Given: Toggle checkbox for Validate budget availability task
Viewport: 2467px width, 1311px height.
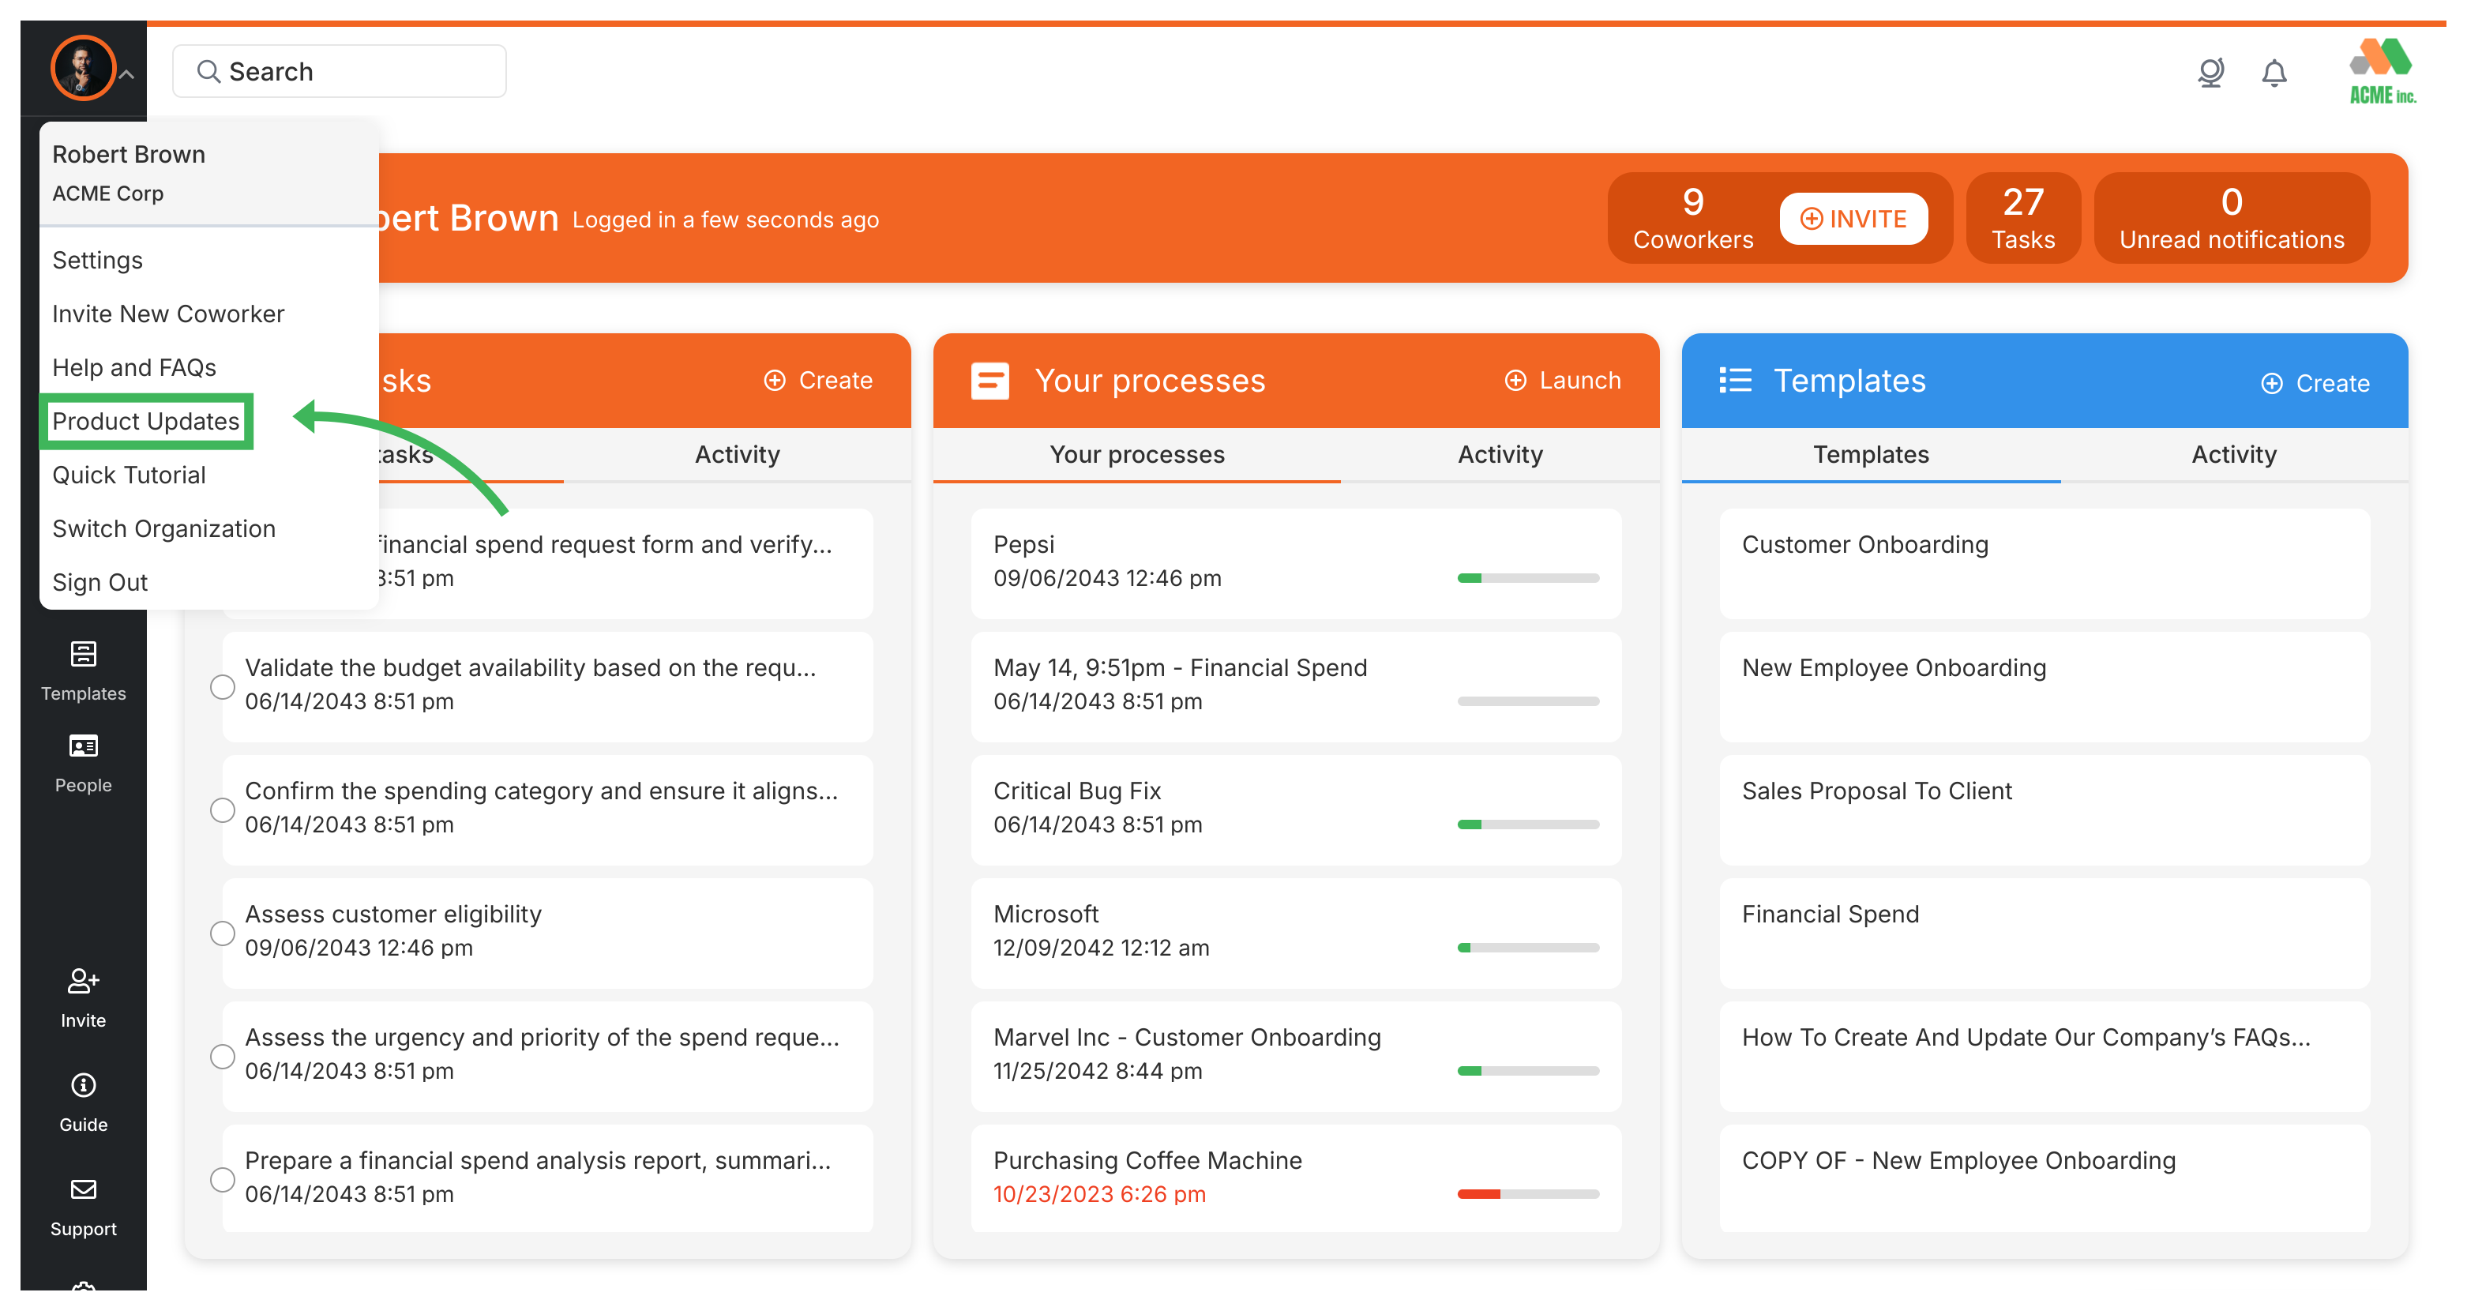Looking at the screenshot, I should coord(220,684).
